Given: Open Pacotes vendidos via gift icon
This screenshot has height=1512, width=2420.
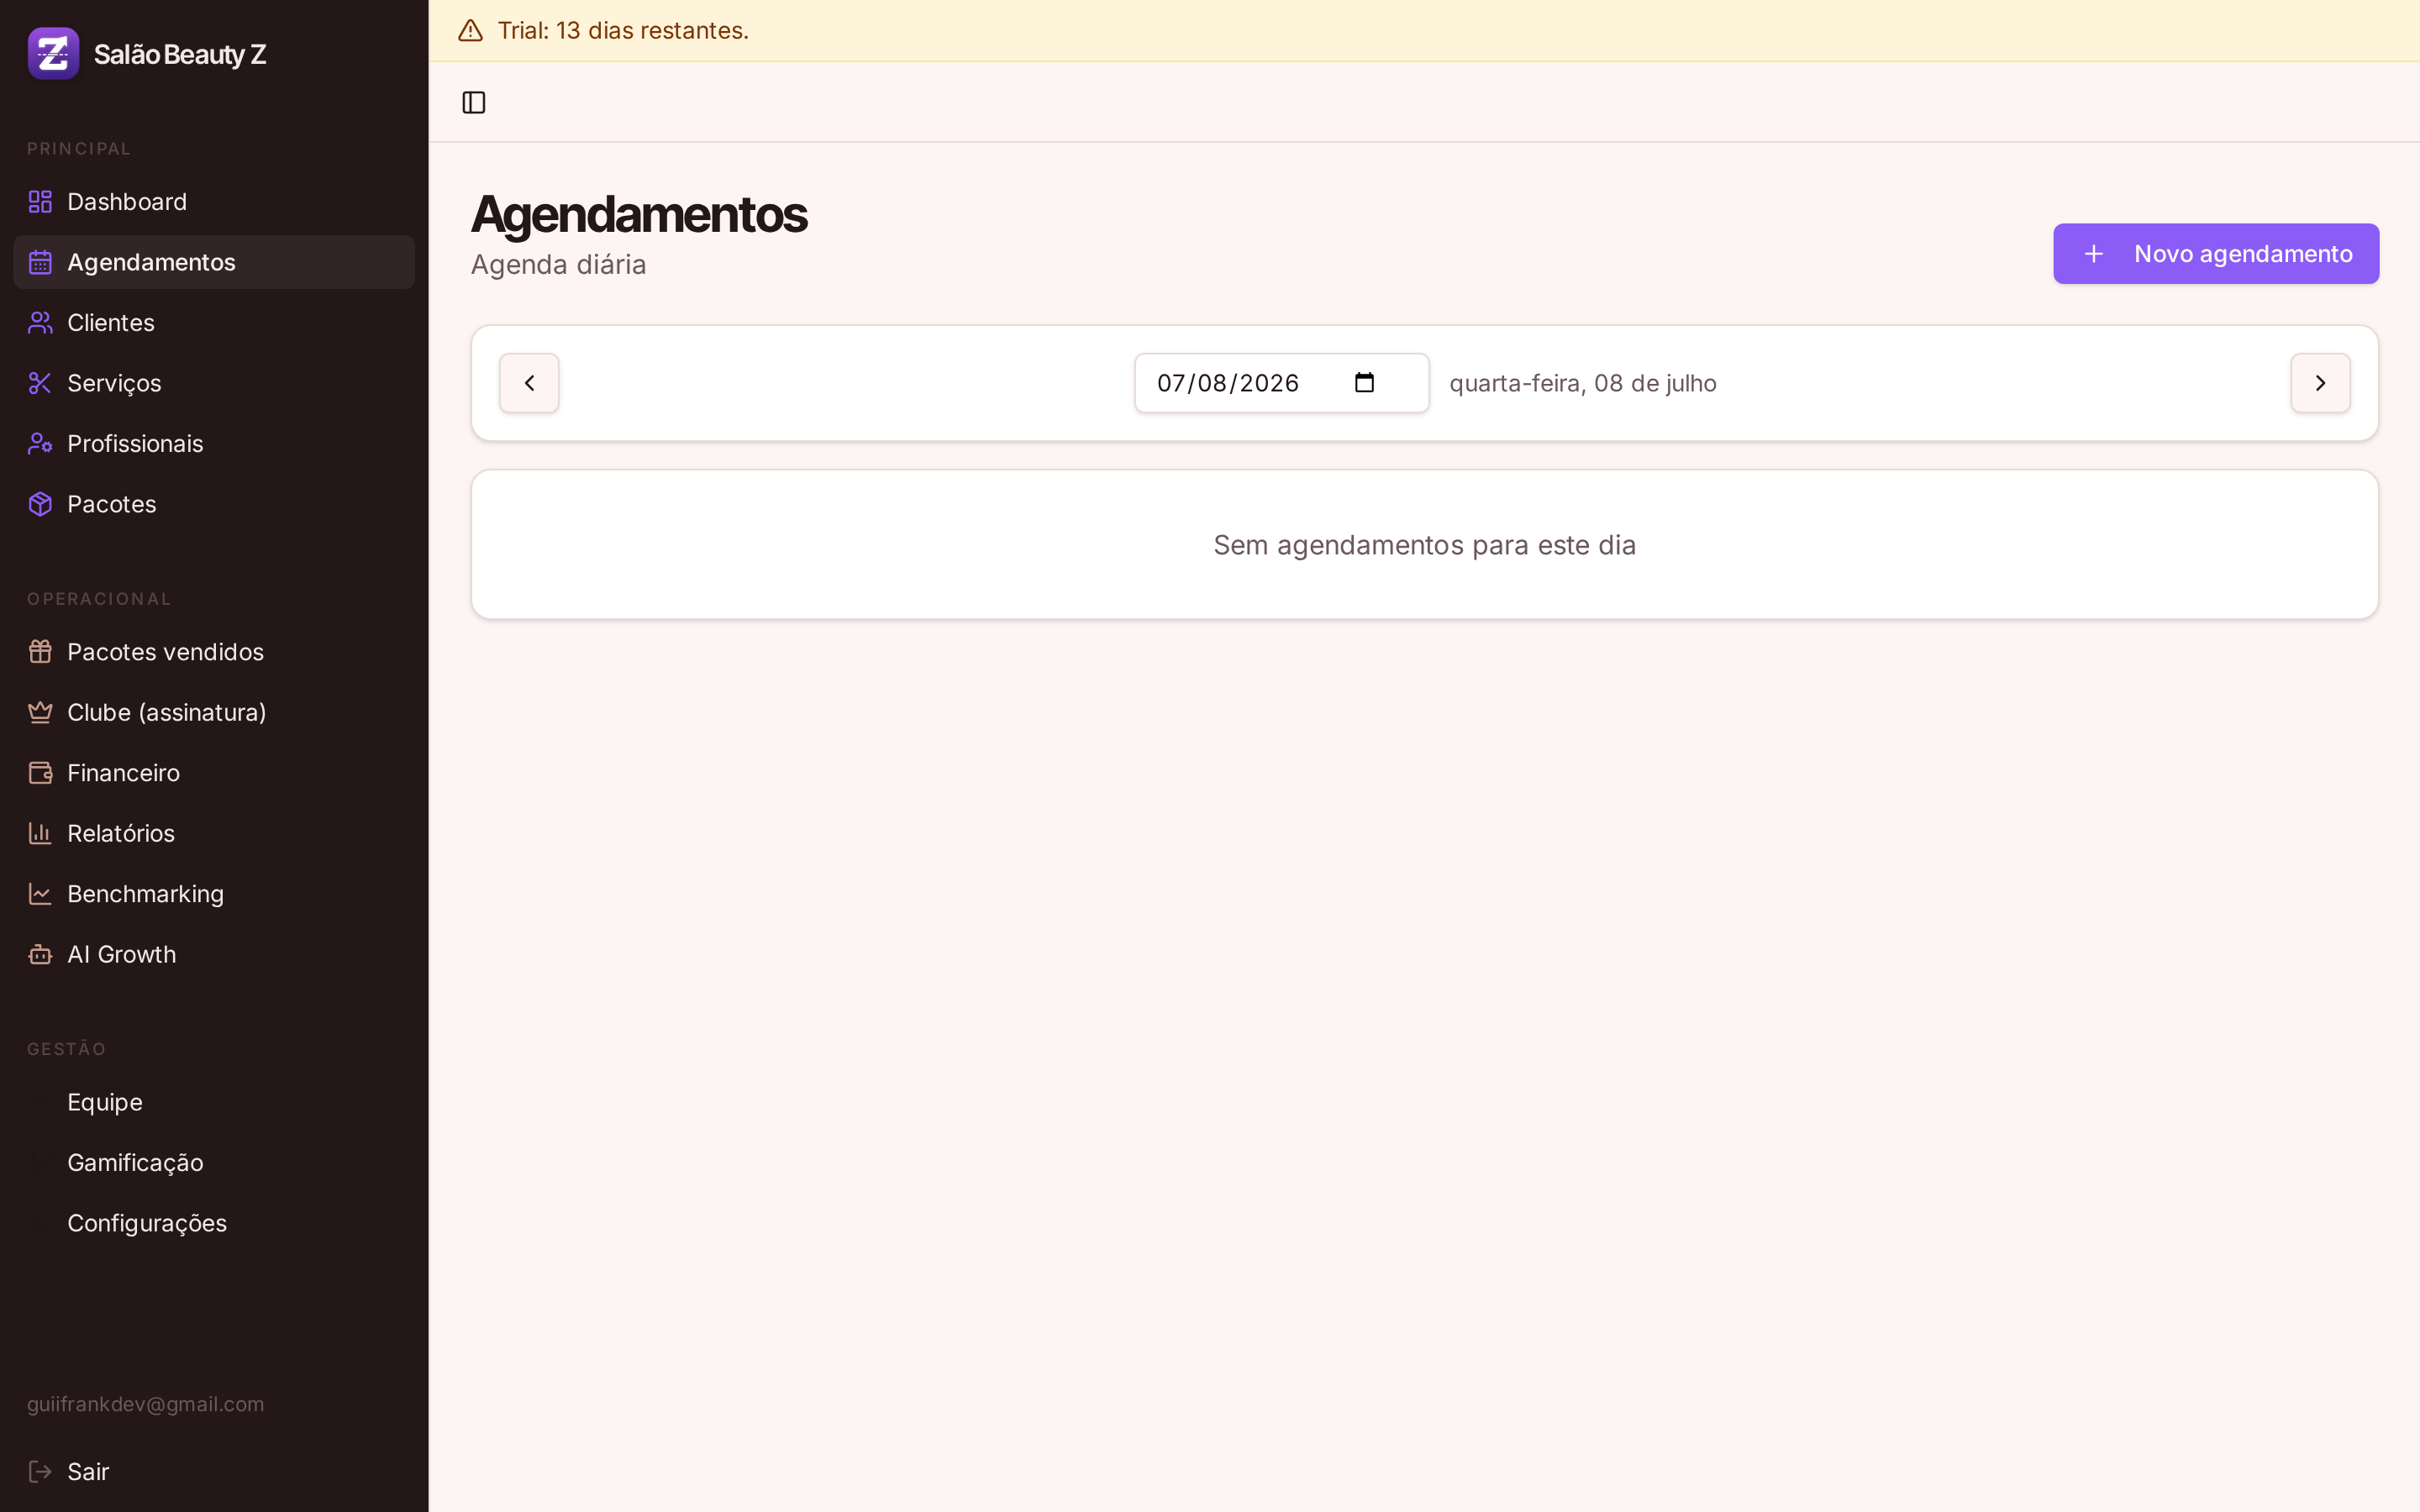Looking at the screenshot, I should click(40, 652).
